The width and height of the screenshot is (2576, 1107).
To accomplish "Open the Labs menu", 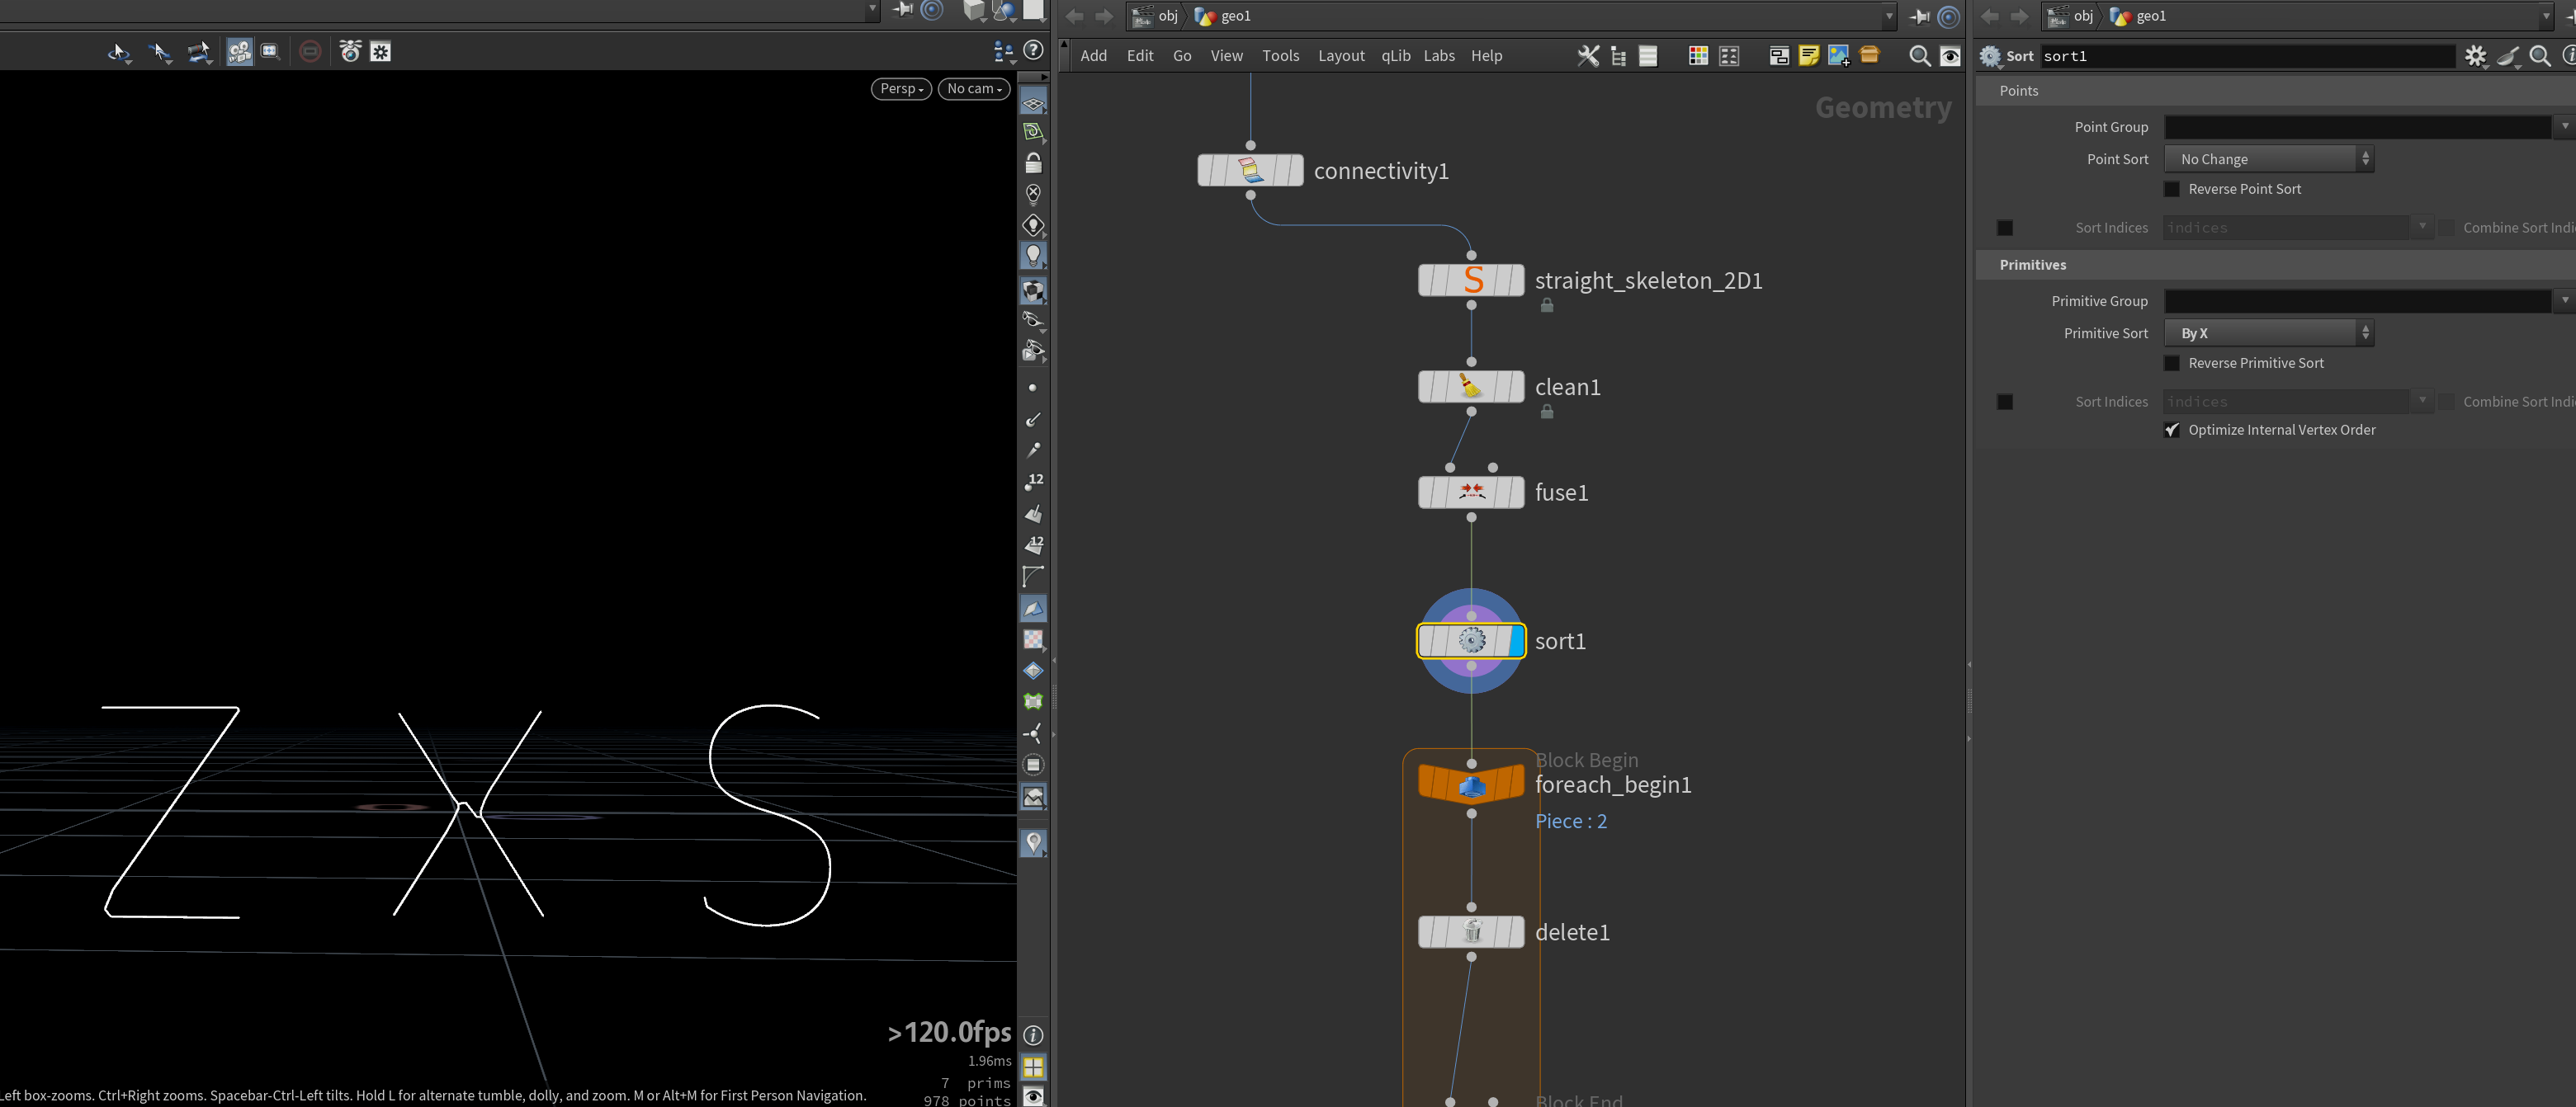I will (x=1439, y=56).
